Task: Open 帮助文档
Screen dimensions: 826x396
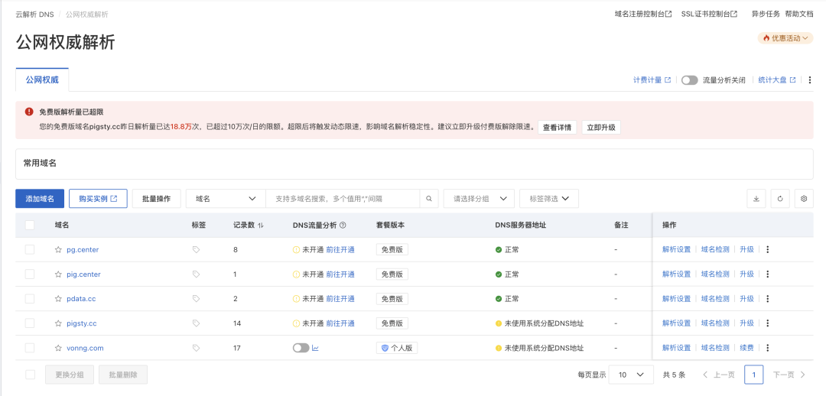Action: [799, 15]
